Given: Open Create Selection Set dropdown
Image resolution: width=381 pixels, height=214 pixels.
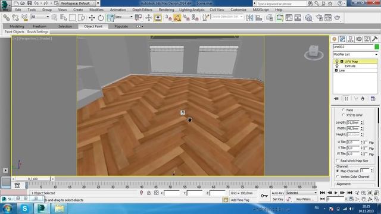Looking at the screenshot, I should (227, 17).
